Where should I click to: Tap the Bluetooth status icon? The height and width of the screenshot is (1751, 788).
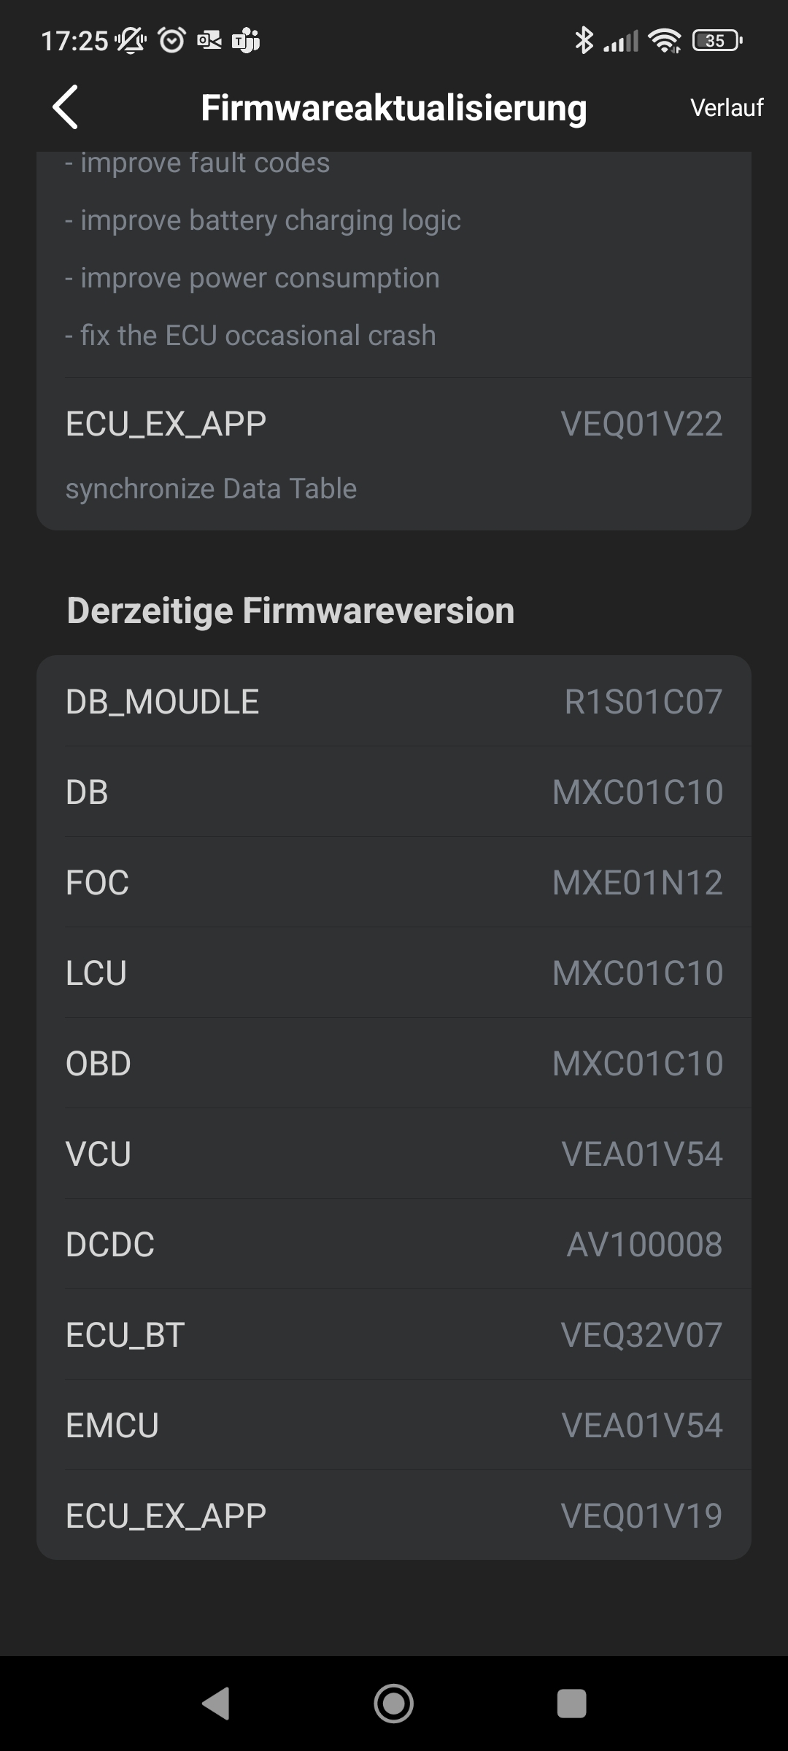tap(584, 40)
